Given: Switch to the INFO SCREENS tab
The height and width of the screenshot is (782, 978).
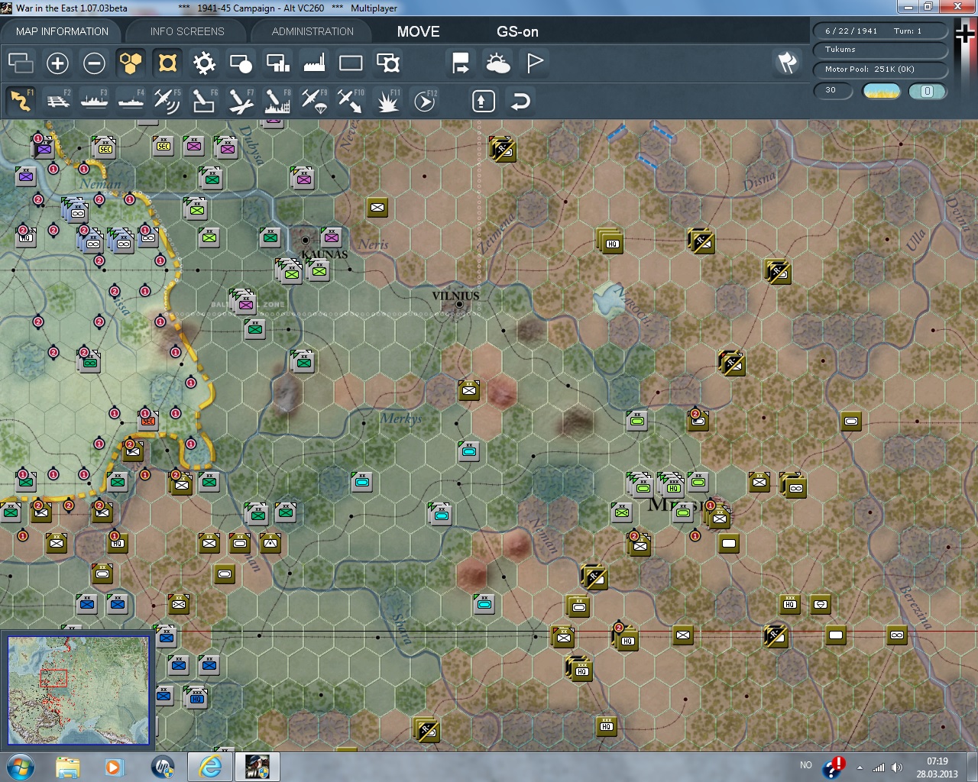Looking at the screenshot, I should click(x=187, y=31).
